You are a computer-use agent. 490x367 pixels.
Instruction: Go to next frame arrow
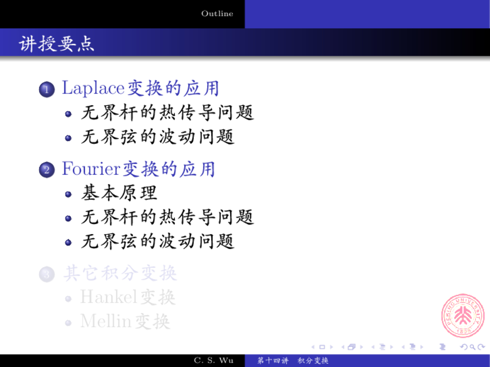pos(362,347)
